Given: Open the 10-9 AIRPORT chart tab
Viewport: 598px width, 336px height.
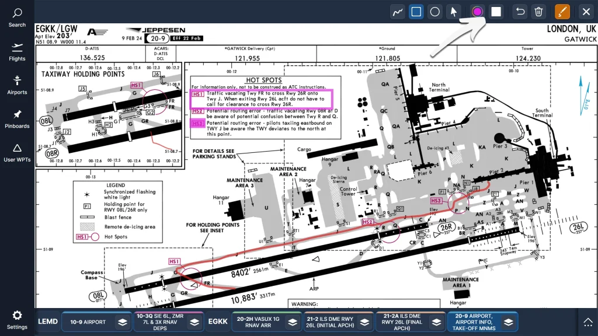Looking at the screenshot, I should pyautogui.click(x=88, y=322).
